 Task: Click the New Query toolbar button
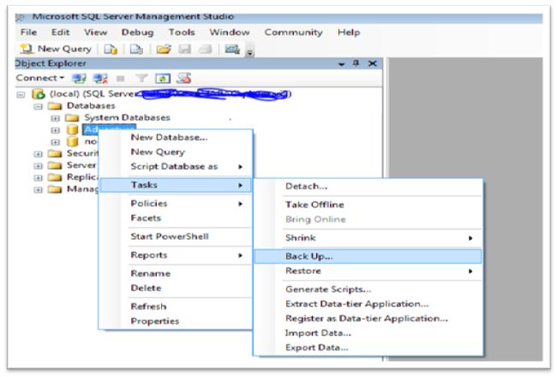[x=56, y=49]
